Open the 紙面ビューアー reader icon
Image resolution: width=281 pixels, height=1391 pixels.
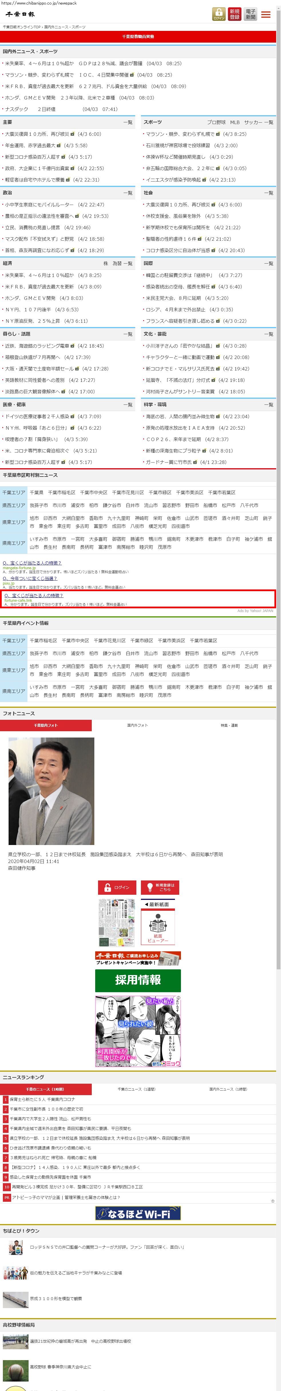coord(158,926)
